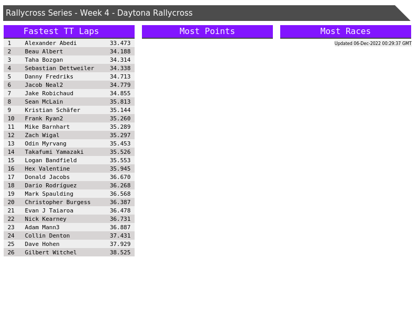The image size is (419, 314).
Task: Click Christopher Burgess entry
Action: (x=58, y=202)
